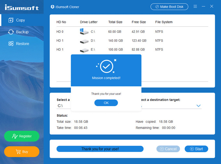The image size is (221, 164).
Task: Click the disc icon on Make Boot Disk
Action: 157,7
